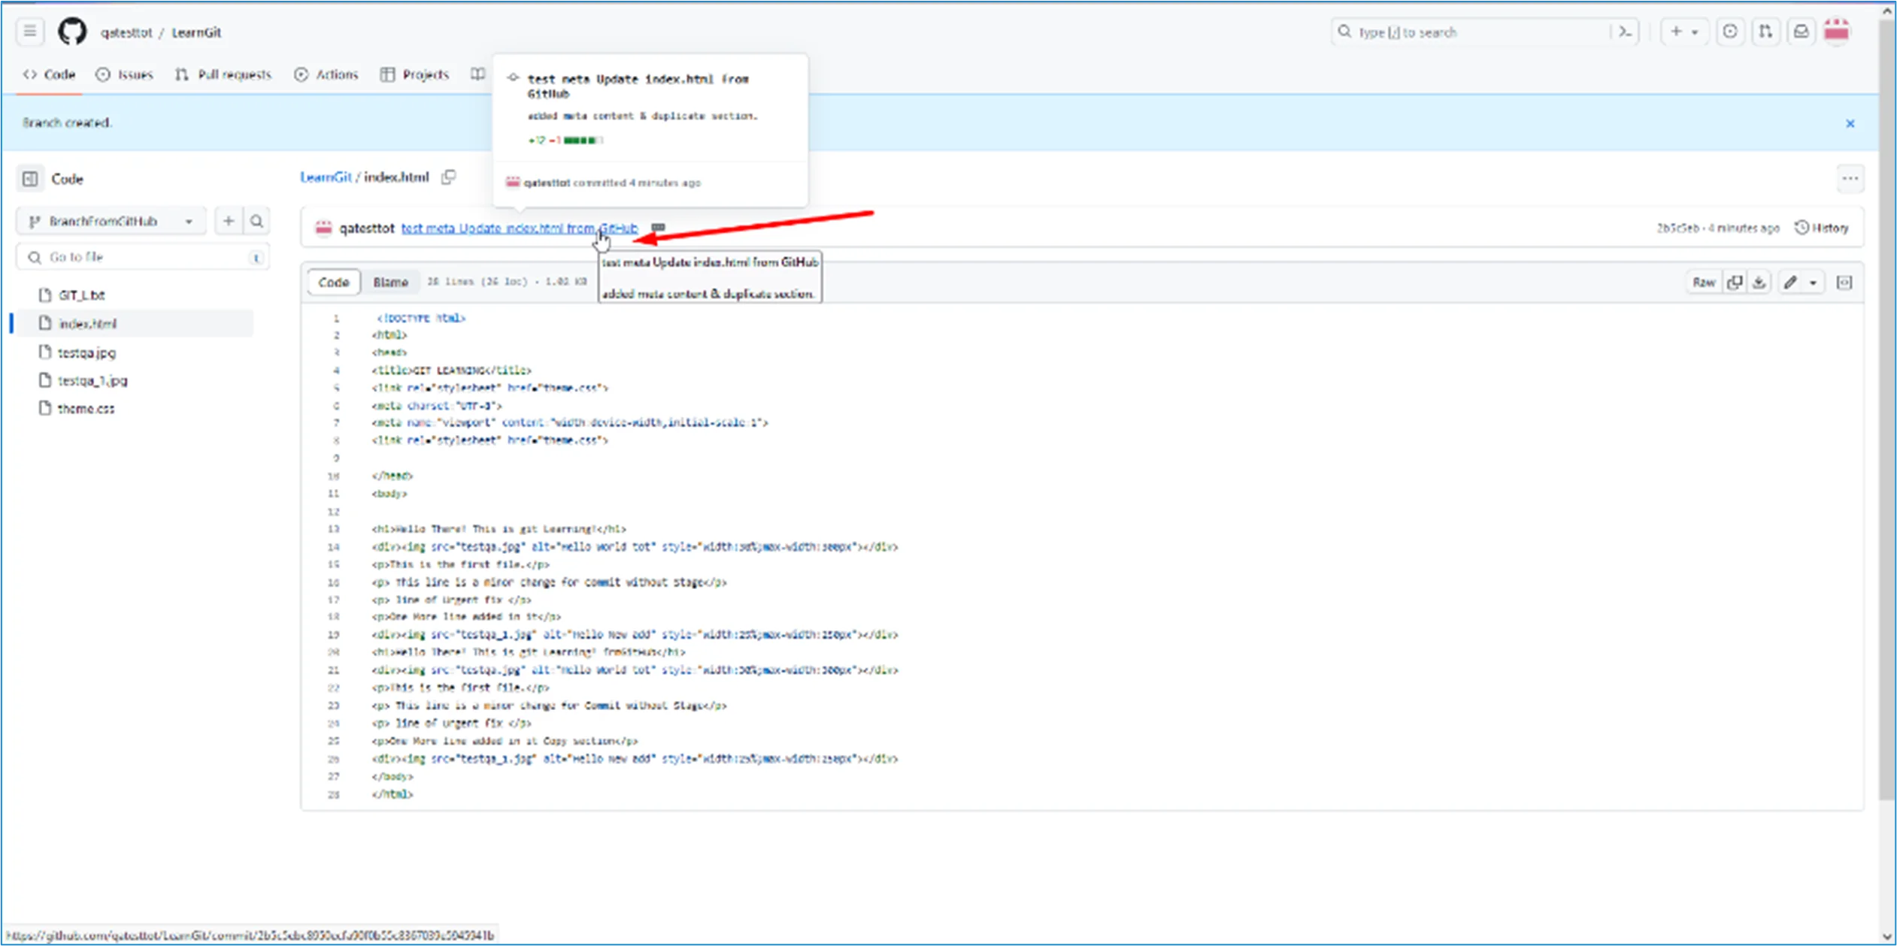Edit file with pencil icon

[1790, 283]
